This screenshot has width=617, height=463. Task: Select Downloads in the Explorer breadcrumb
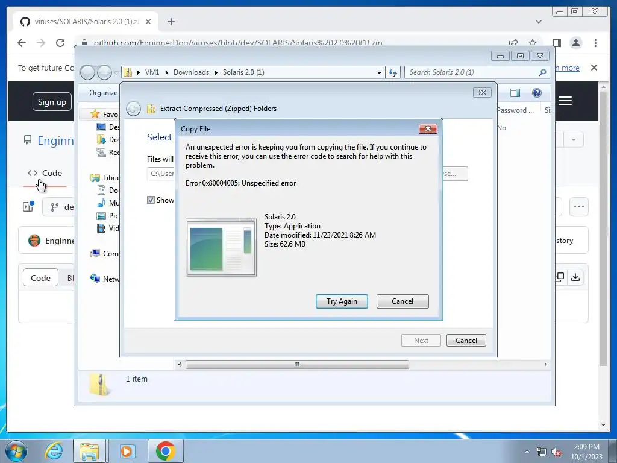[x=191, y=72]
